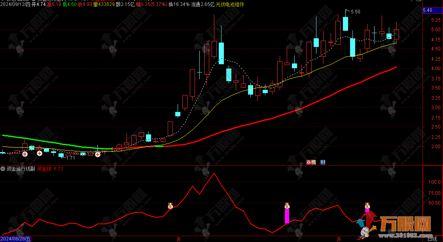
Task: Click the 3.50 price axis label
Action: [435, 88]
